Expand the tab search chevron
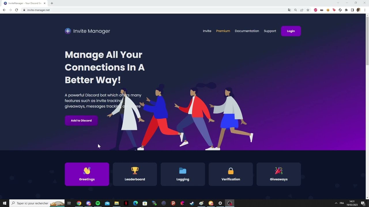The image size is (369, 207). coord(338,3)
